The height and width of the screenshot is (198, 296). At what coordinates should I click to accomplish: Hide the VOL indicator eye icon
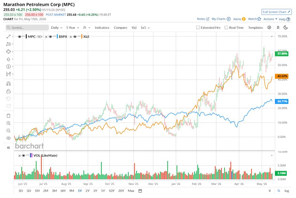tap(24, 155)
